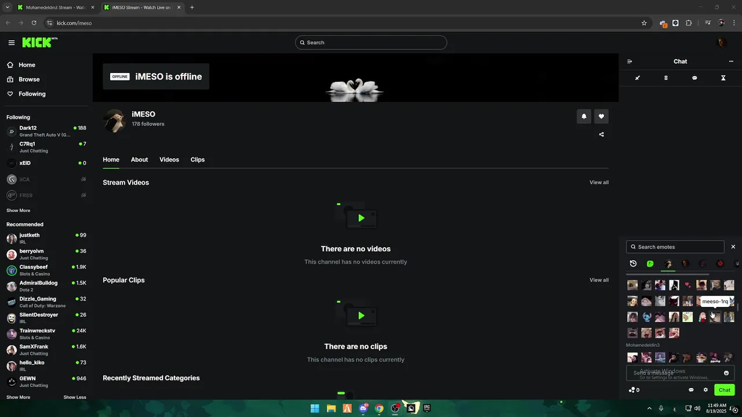
Task: Share the iMESO channel
Action: (601, 134)
